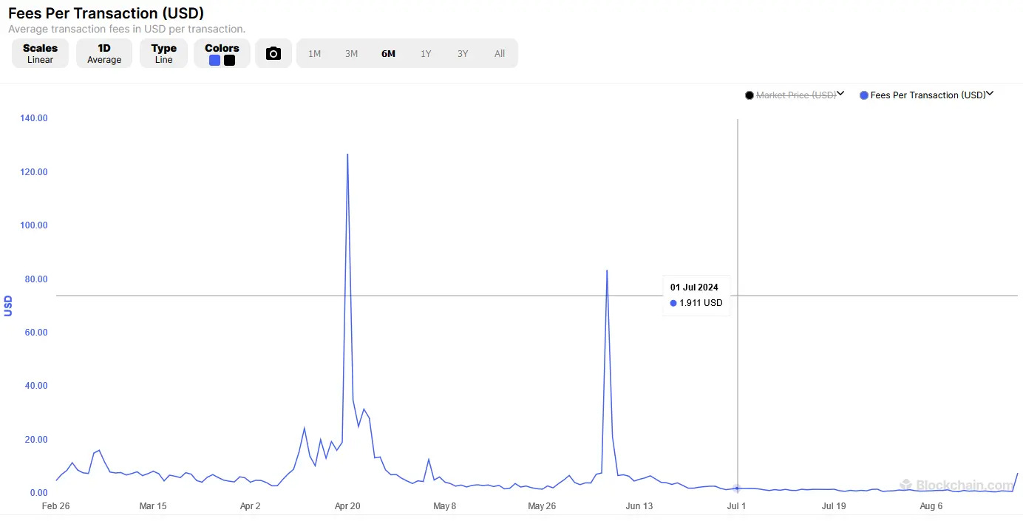
Task: Click the 'Jul 19' x-axis label
Action: click(x=834, y=506)
